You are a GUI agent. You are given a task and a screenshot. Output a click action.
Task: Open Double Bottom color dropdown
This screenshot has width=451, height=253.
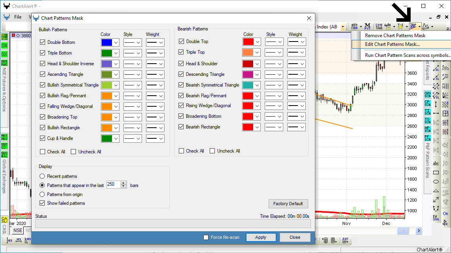point(116,43)
